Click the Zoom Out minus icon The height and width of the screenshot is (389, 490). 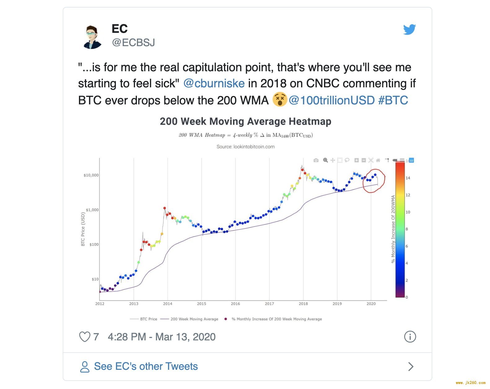pos(364,160)
